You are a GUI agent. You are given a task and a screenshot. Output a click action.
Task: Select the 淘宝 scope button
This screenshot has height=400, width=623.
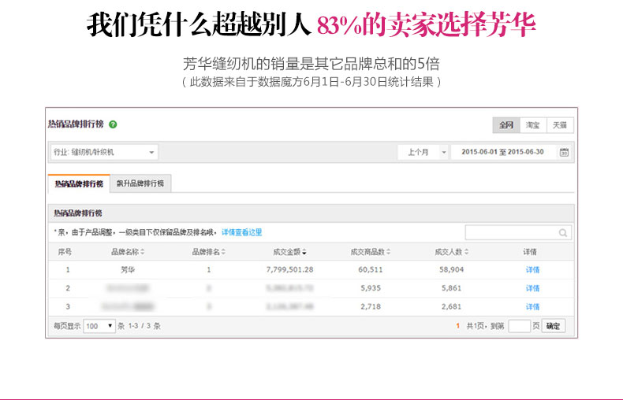coord(533,125)
